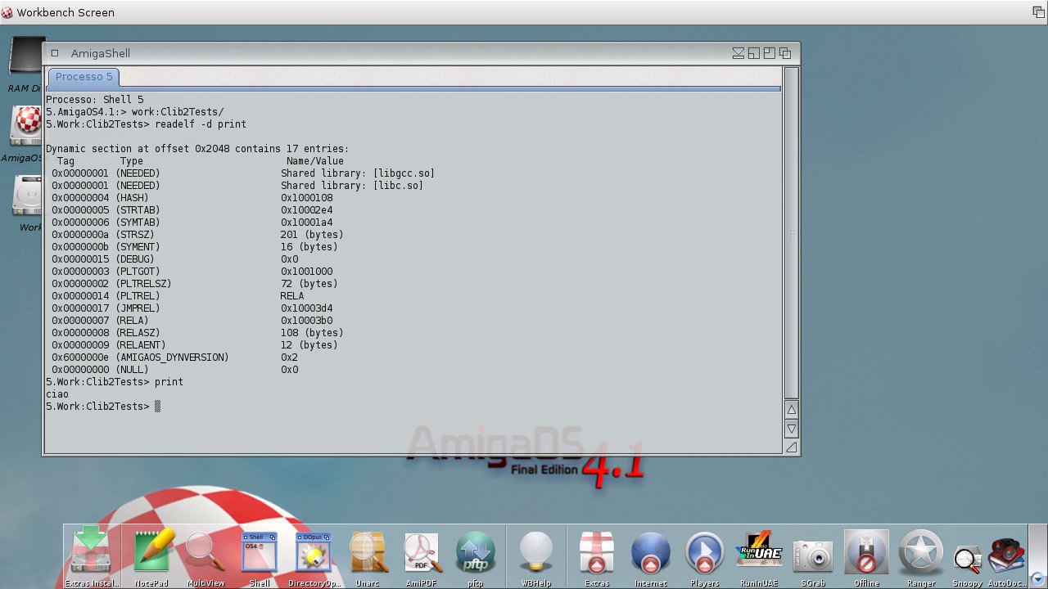Open DirectoryOpus dock icon

coord(314,556)
